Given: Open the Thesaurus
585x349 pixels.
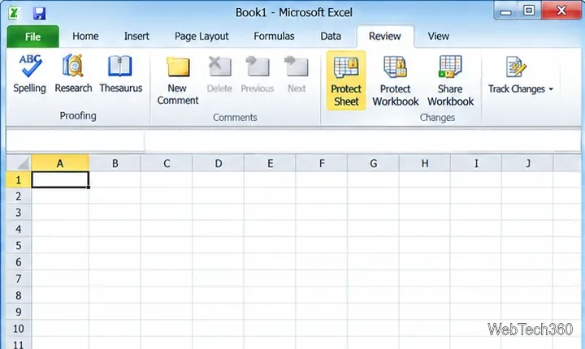Looking at the screenshot, I should [x=120, y=74].
